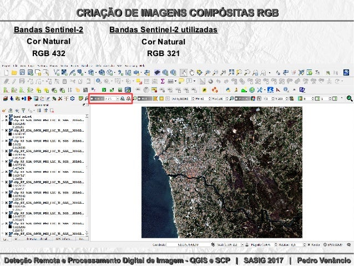Select the Zoom Out magnifier tool
This screenshot has height=266, width=354.
[x=215, y=73]
